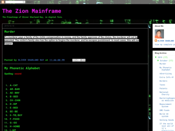The image size is (175, 131).
Task: Open the About Me profile photo
Action: click(x=159, y=34)
